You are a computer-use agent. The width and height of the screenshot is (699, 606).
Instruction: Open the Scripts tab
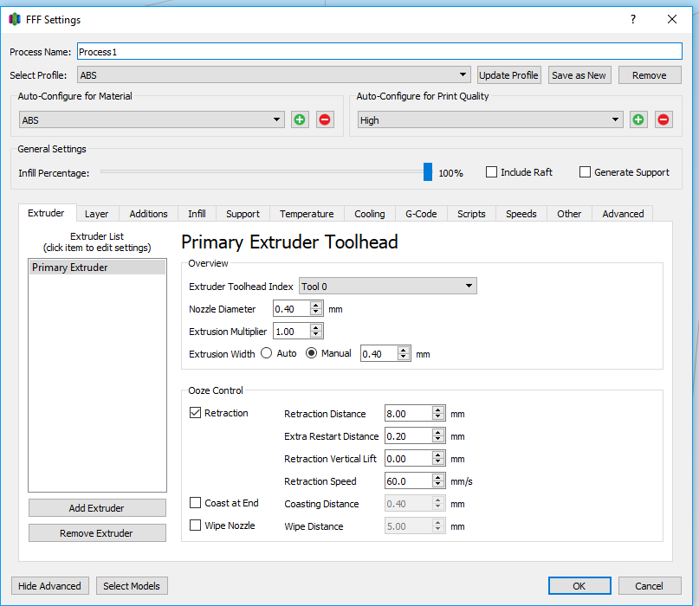coord(471,214)
